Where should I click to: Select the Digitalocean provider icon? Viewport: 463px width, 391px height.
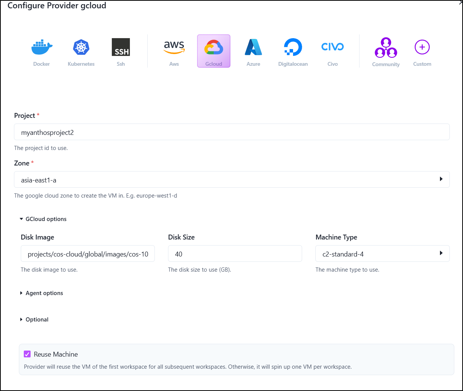293,51
